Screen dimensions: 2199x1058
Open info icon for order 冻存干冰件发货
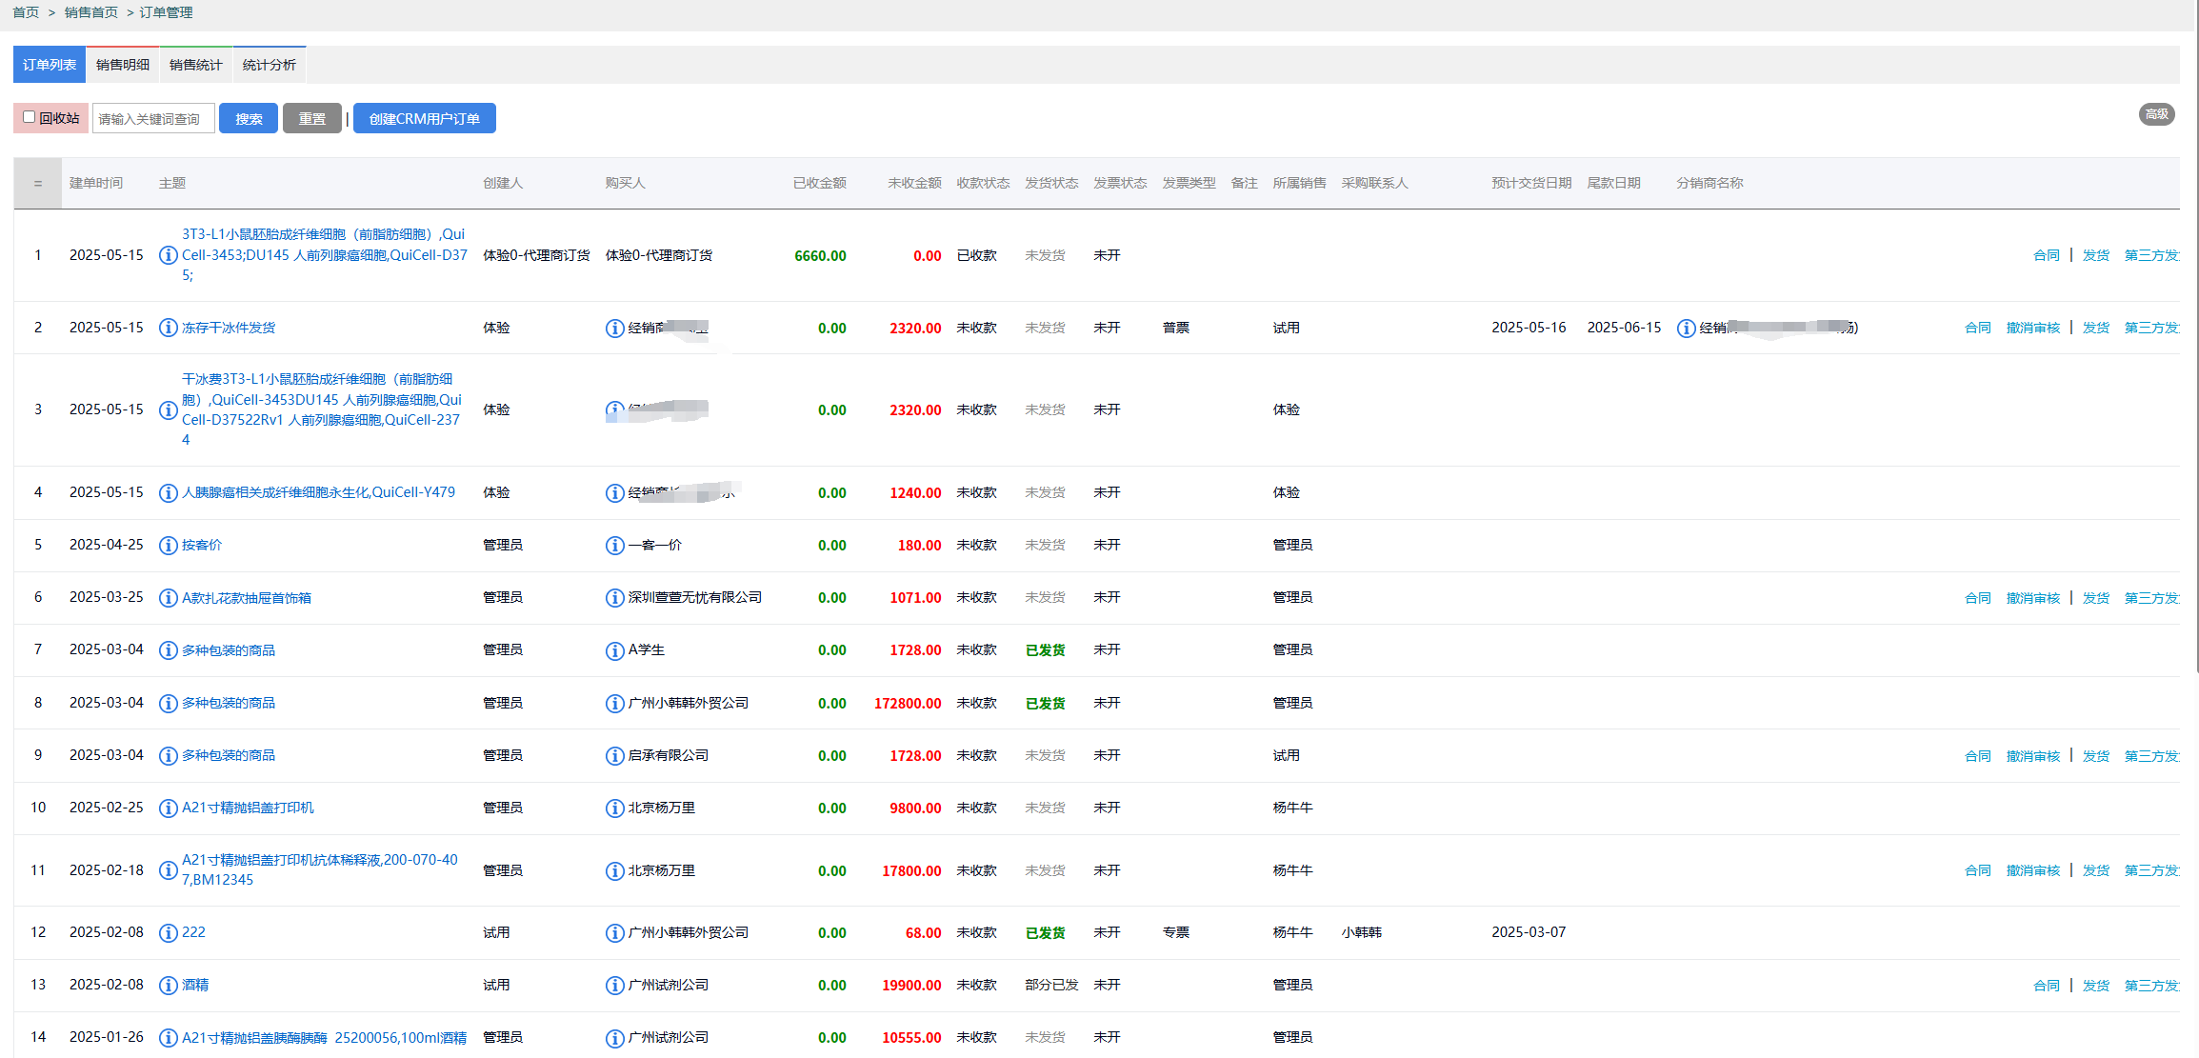tap(169, 328)
